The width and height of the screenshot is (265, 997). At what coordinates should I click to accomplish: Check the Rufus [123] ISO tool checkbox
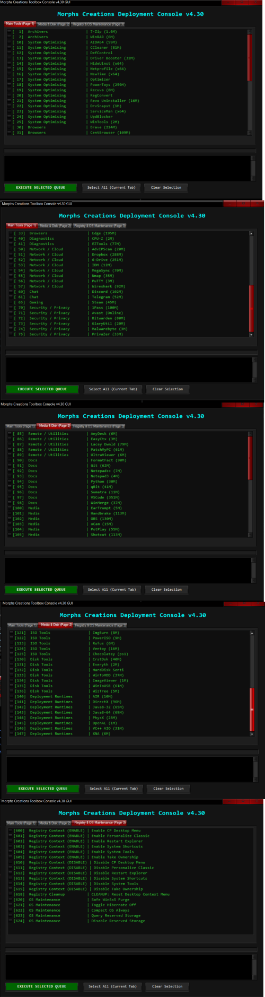click(x=12, y=643)
